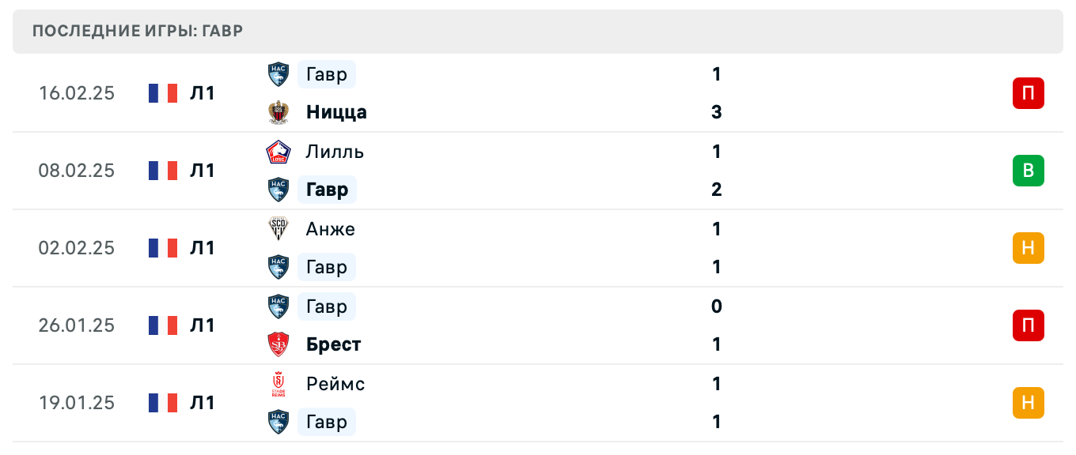
Task: Click the score 1:1 of the Реймс match
Action: point(716,403)
